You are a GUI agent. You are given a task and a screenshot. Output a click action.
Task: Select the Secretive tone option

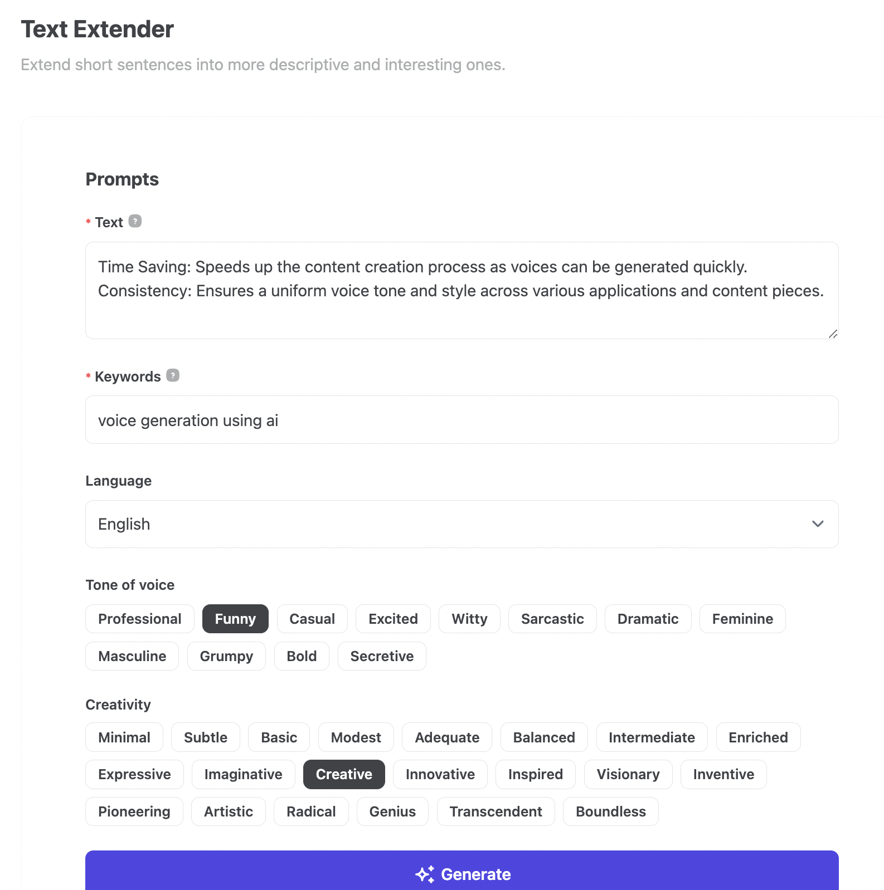coord(382,656)
